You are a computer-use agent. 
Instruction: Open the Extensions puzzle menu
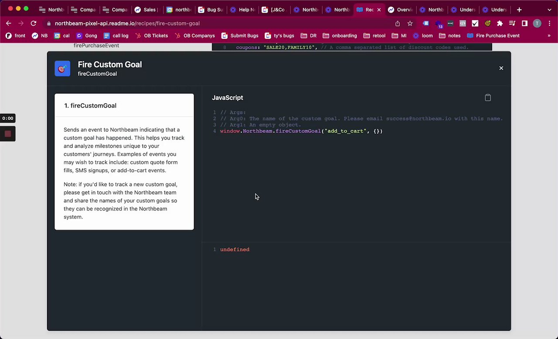(x=500, y=24)
